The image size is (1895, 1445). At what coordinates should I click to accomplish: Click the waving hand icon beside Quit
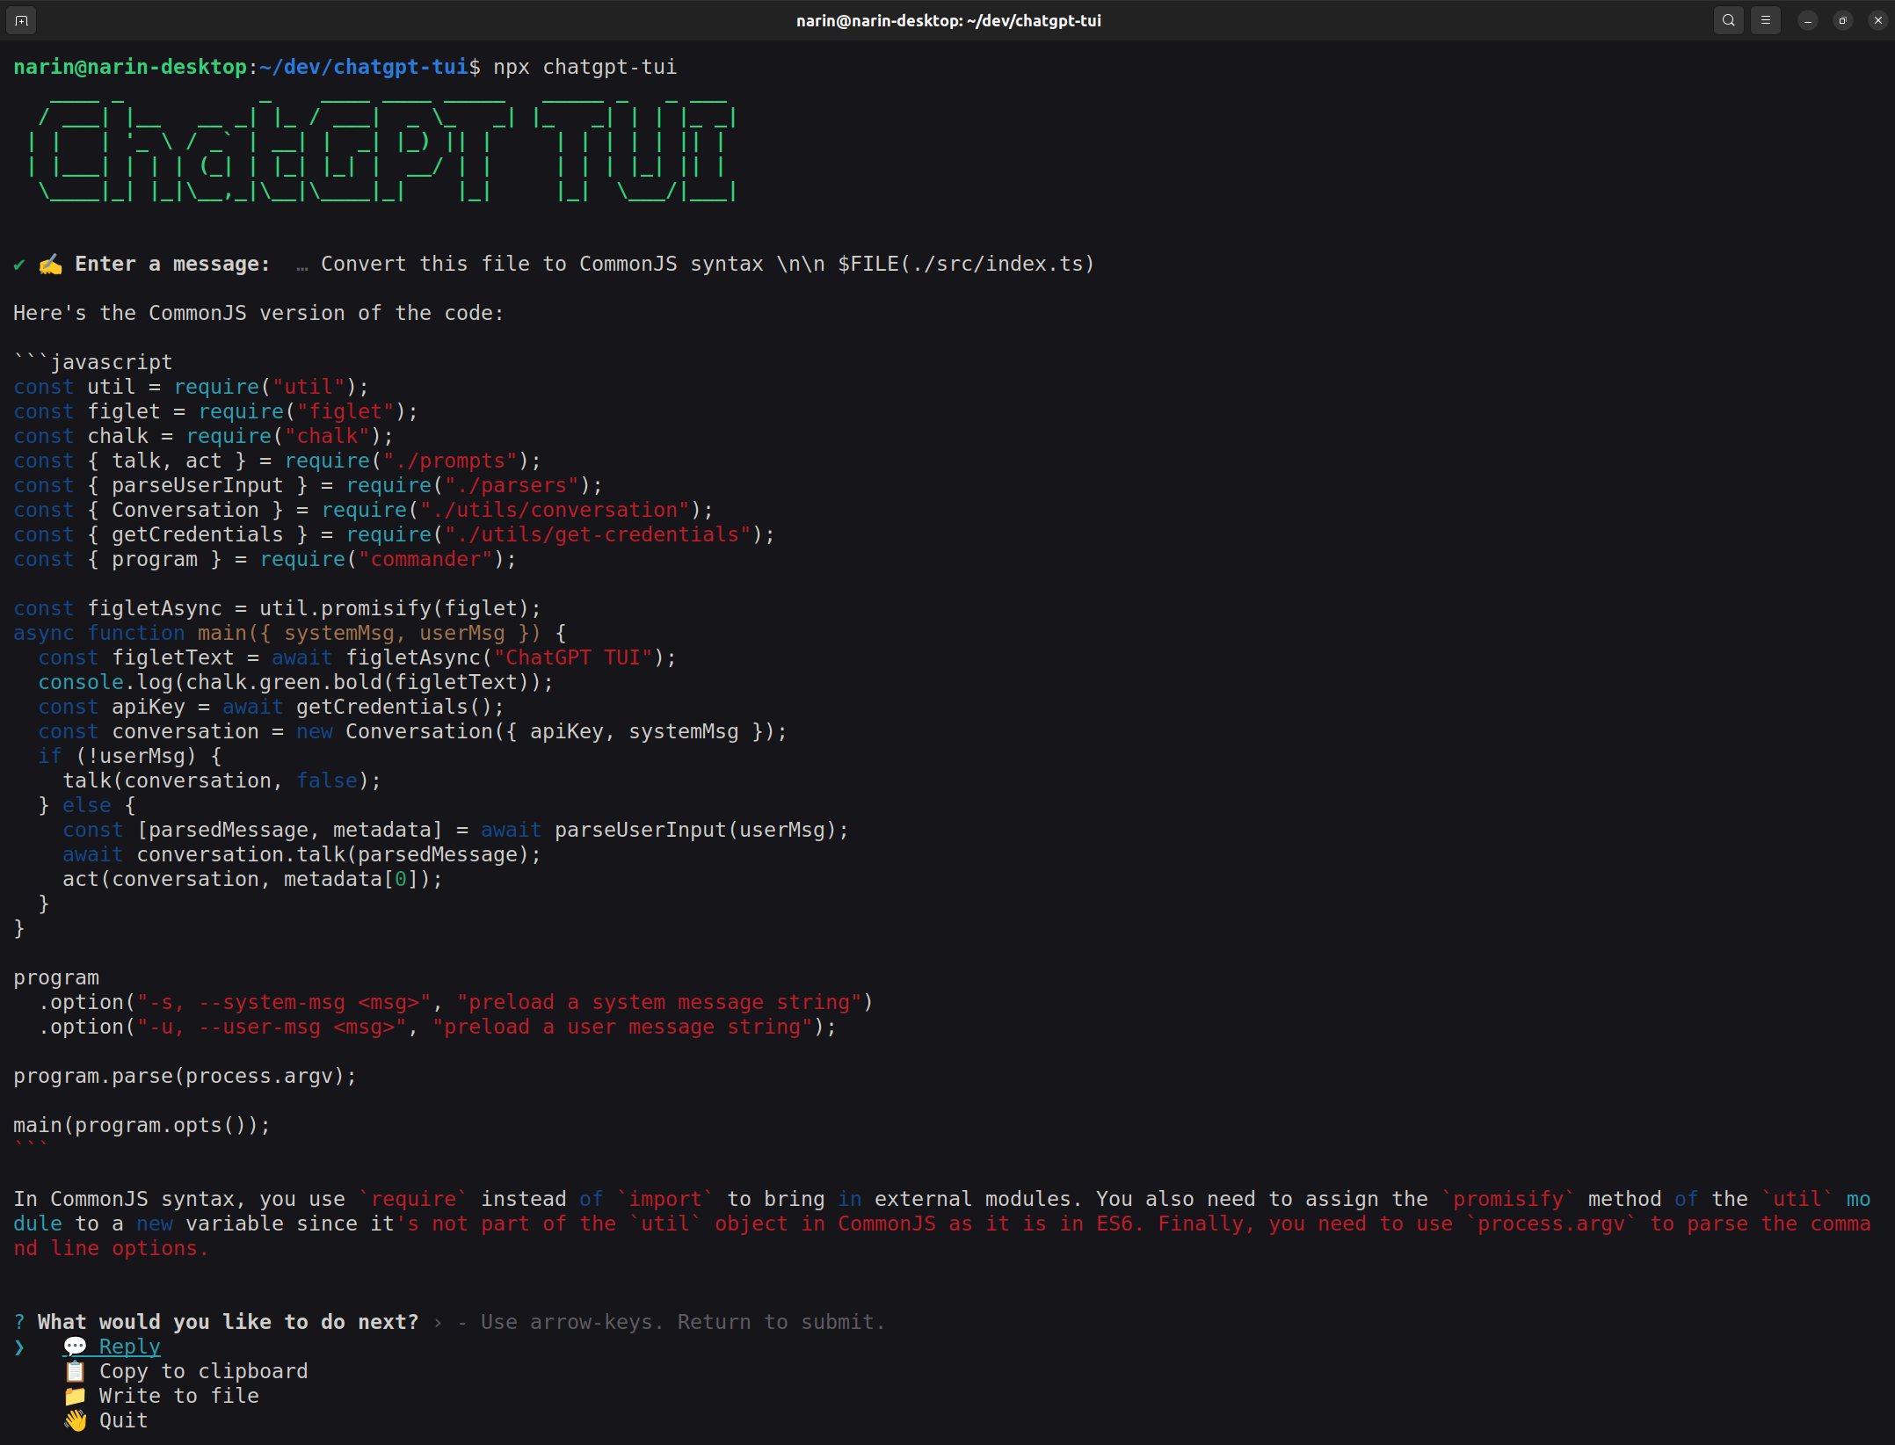coord(76,1420)
